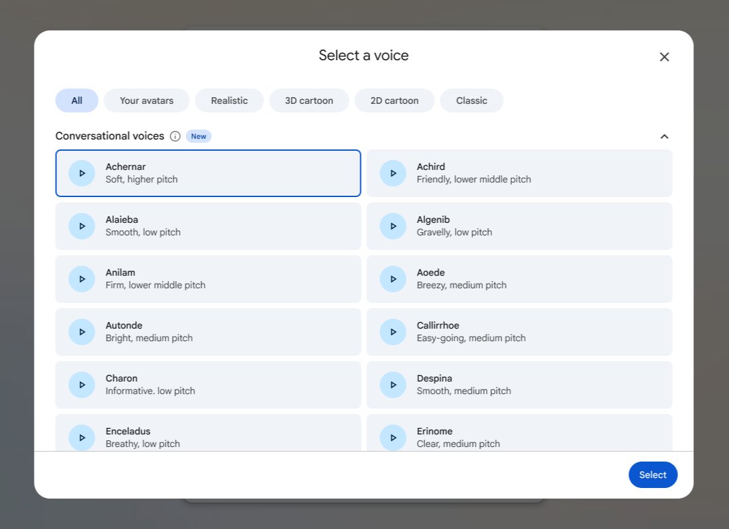Pick the Alaieba voice name
This screenshot has height=529, width=729.
click(x=122, y=220)
